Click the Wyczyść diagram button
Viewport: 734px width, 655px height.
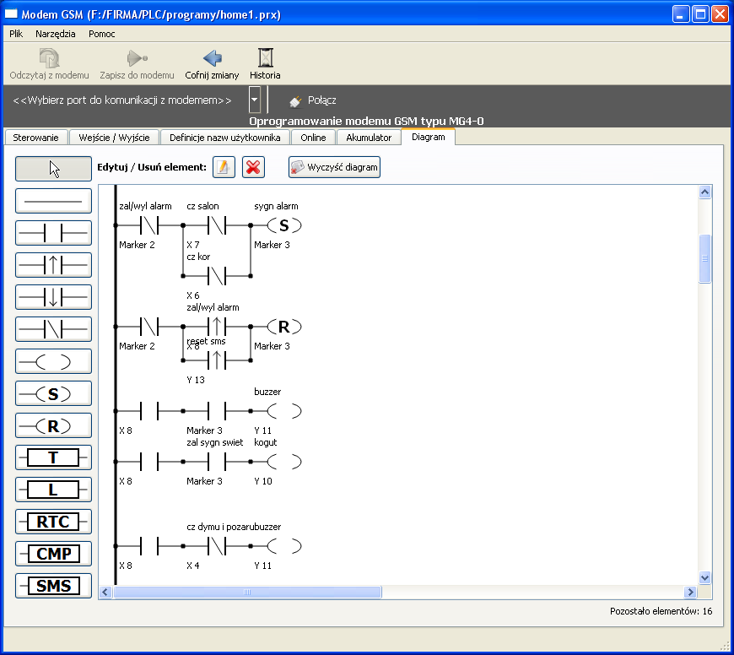[334, 167]
